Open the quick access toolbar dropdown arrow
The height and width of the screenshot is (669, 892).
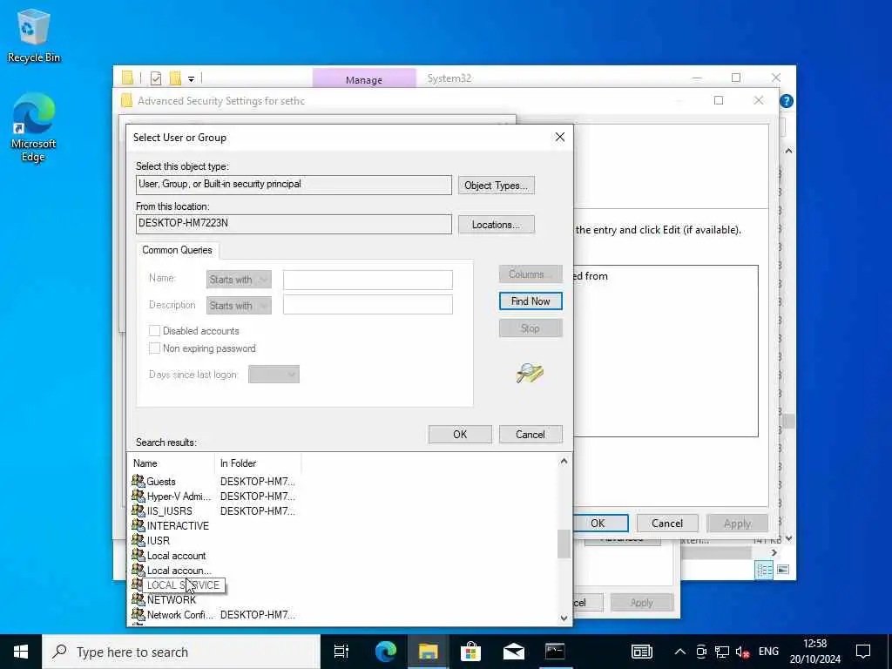pyautogui.click(x=191, y=78)
